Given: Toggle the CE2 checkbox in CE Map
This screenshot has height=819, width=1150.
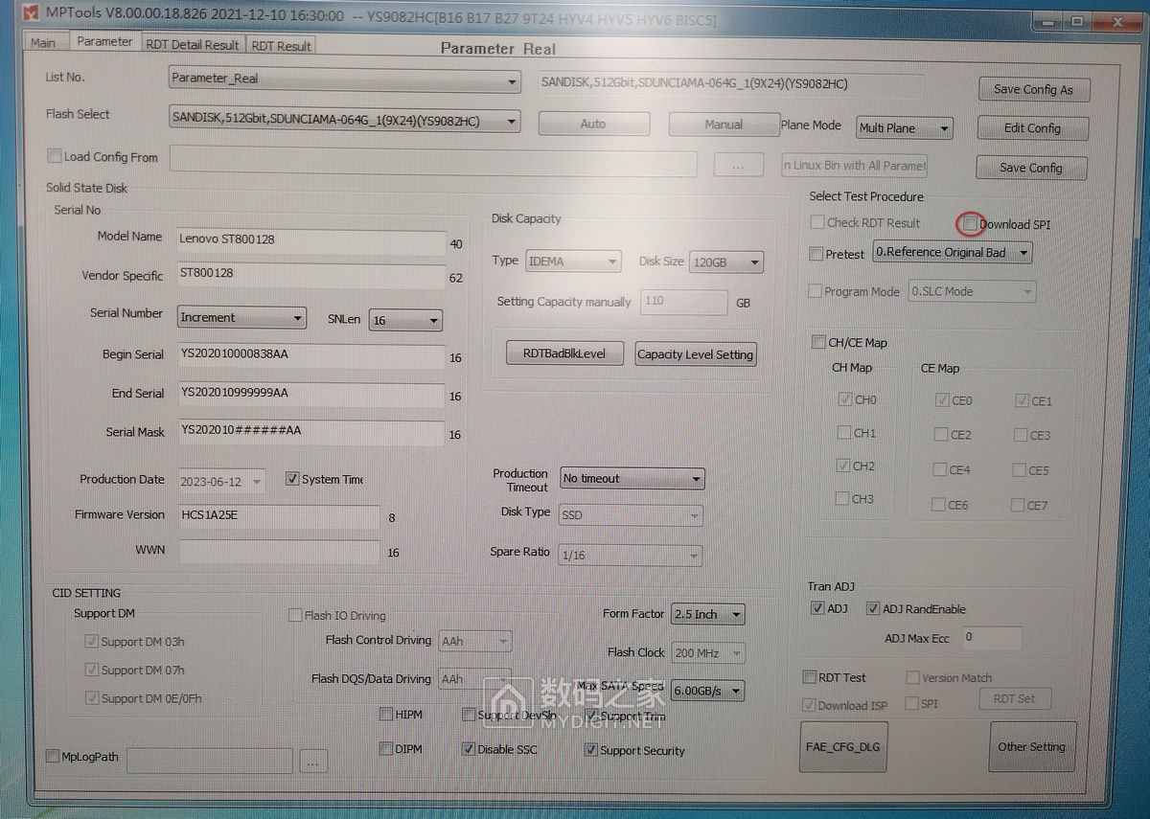Looking at the screenshot, I should coord(939,433).
